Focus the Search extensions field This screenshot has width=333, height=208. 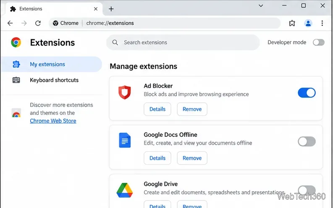tap(183, 42)
